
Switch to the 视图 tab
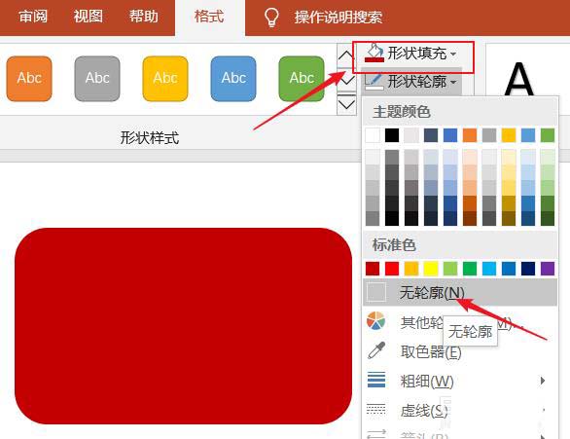pos(88,17)
